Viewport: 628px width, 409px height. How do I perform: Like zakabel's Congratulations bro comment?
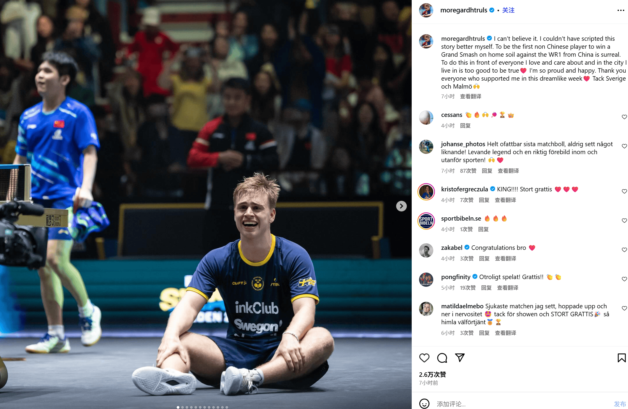pos(624,250)
